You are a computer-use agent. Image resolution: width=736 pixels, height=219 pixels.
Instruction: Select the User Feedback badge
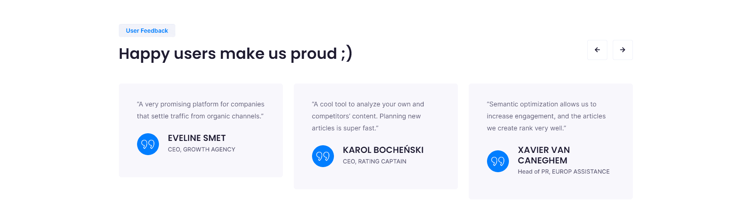(x=147, y=31)
